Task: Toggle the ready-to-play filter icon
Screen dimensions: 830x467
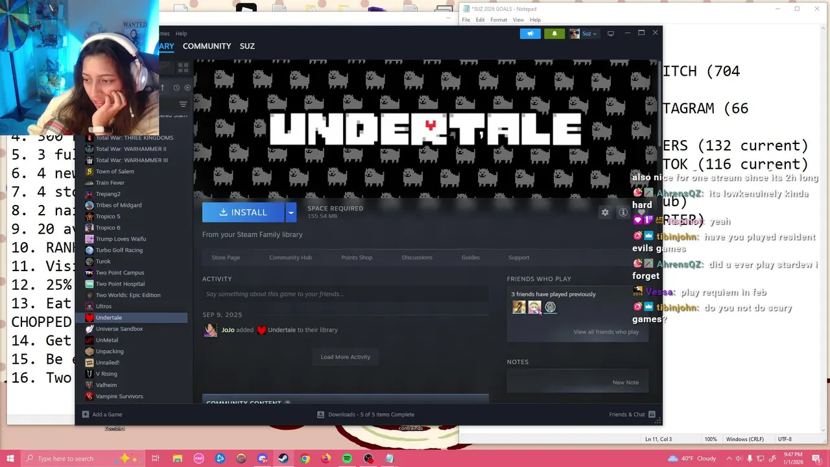Action: (187, 88)
